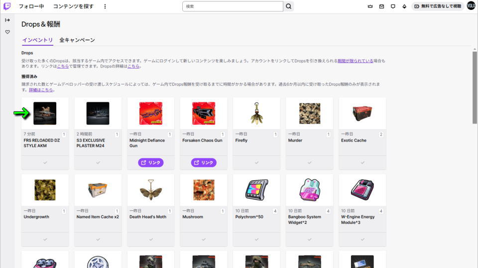Switch to the 全キャンペーン tab
Screen dimensions: 478x268
(x=77, y=40)
